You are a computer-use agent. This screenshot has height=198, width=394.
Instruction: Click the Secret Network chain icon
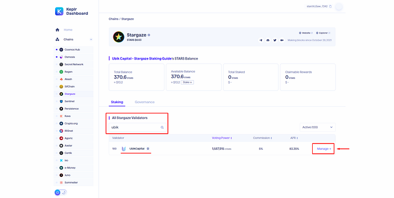click(61, 64)
